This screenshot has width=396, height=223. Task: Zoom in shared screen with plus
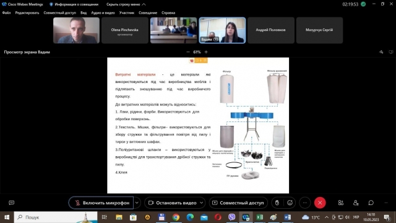click(206, 52)
